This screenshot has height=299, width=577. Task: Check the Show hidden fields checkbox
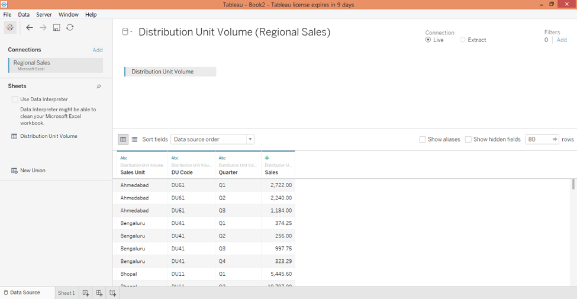coord(468,140)
